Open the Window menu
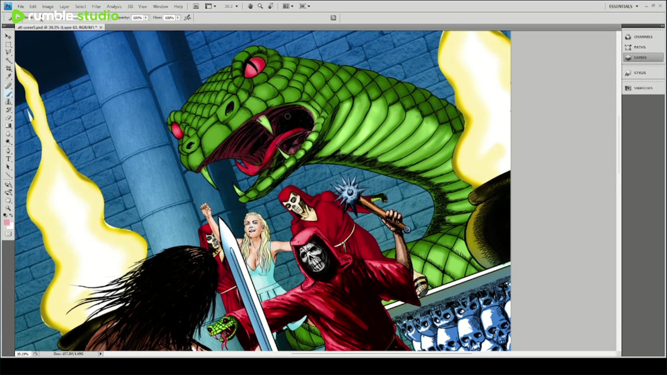Viewport: 667px width, 375px height. (x=160, y=6)
